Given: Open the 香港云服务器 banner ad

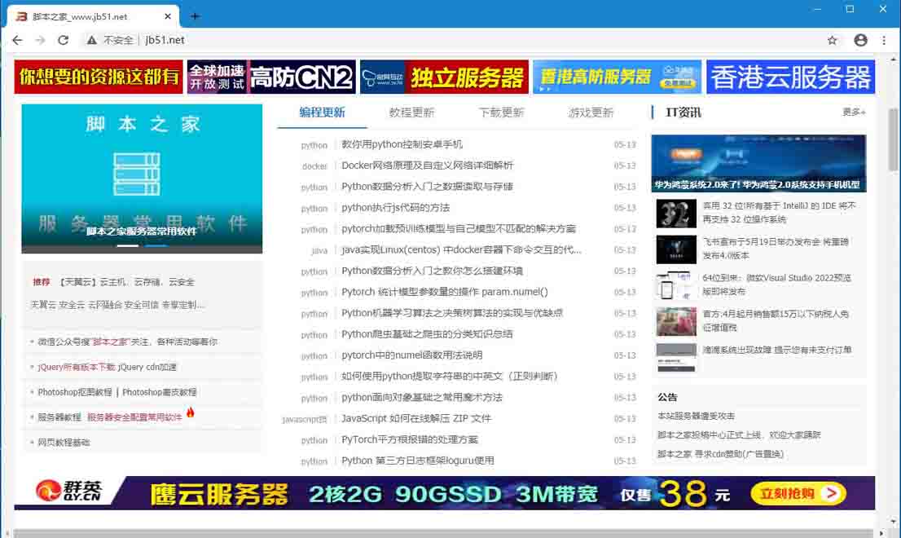Looking at the screenshot, I should point(791,77).
